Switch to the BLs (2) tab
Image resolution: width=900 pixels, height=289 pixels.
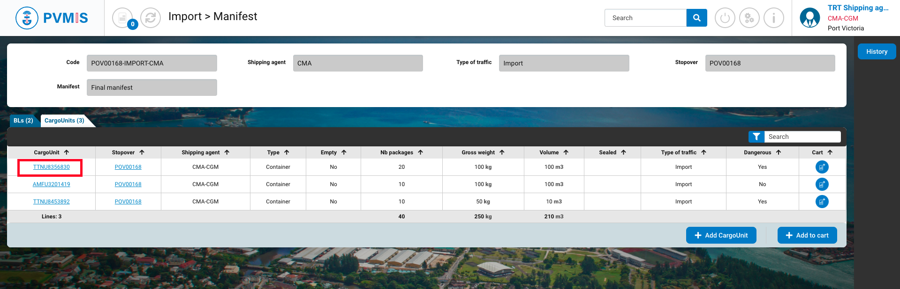tap(23, 121)
